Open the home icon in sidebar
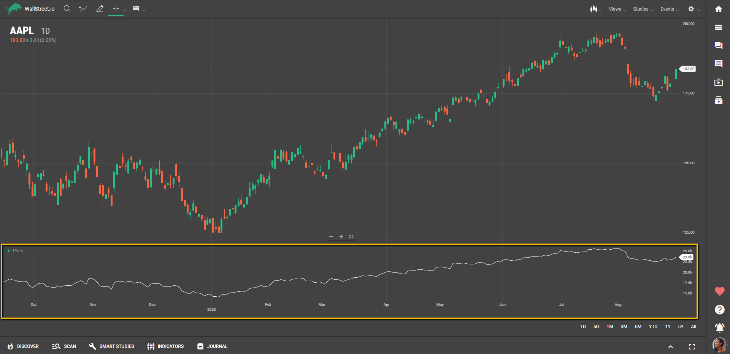The image size is (730, 354). coord(718,9)
